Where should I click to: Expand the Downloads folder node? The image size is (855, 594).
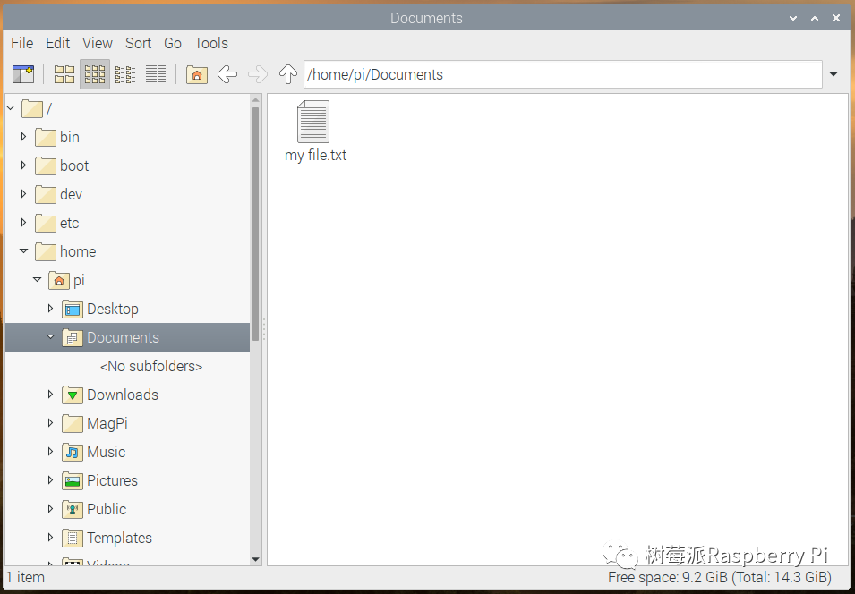coord(50,395)
